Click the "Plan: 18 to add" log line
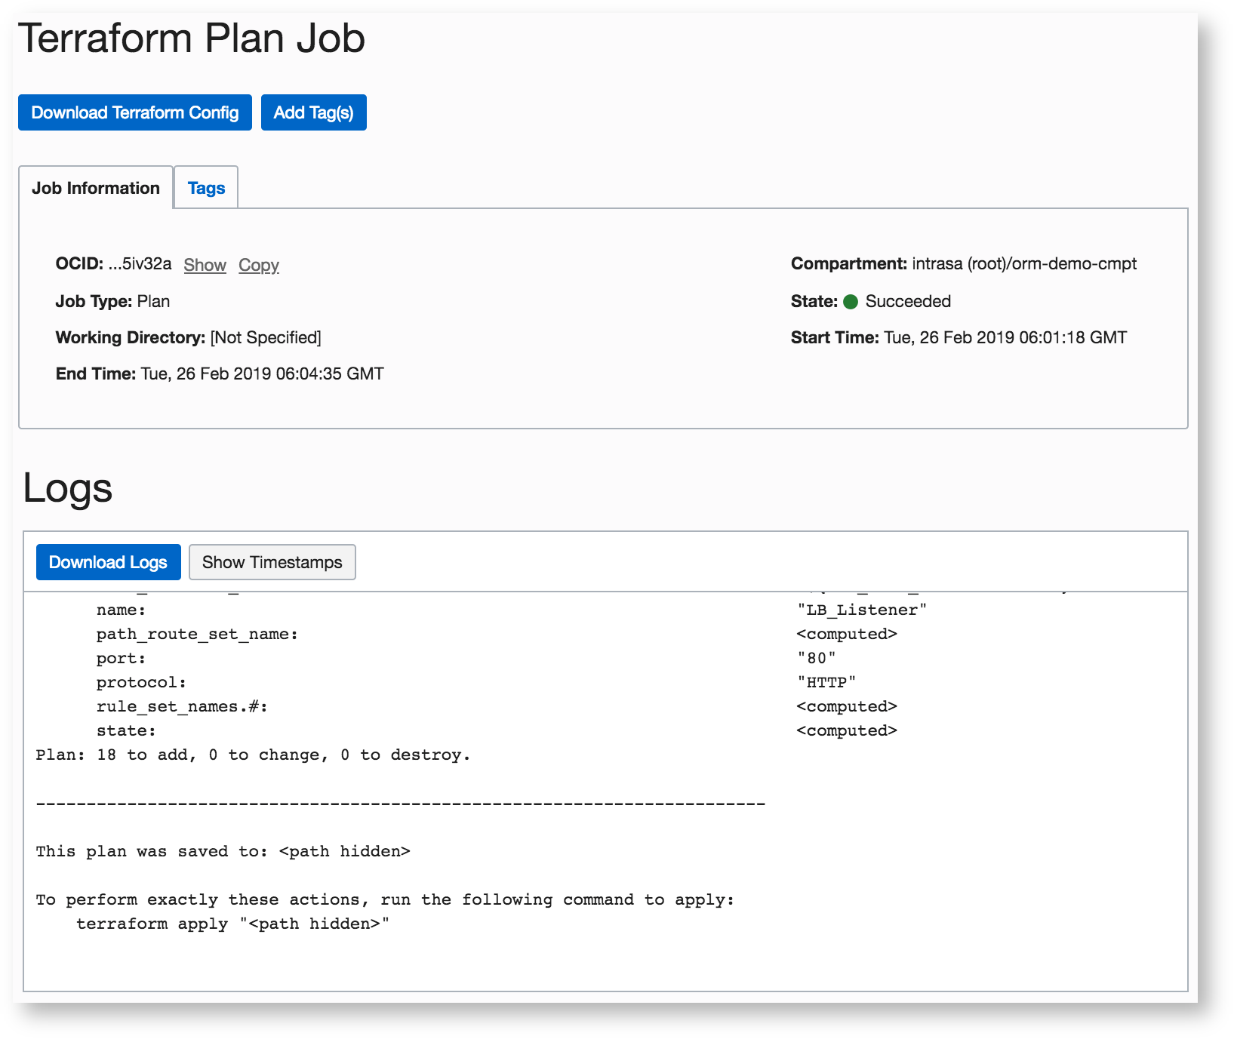This screenshot has width=1234, height=1039. point(253,755)
